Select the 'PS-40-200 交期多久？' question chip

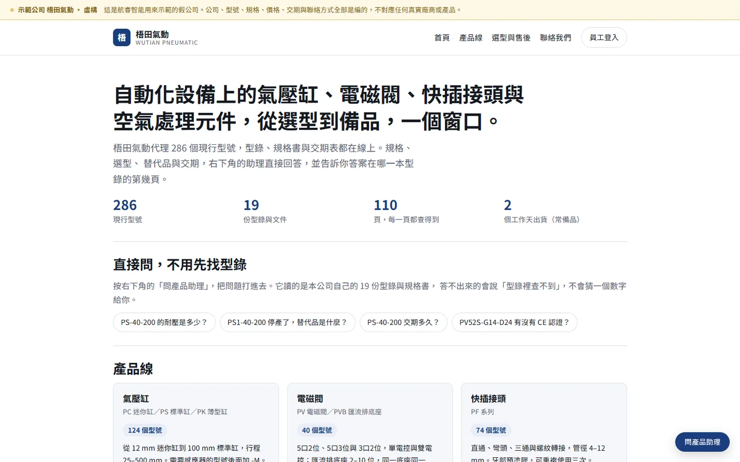(x=403, y=322)
